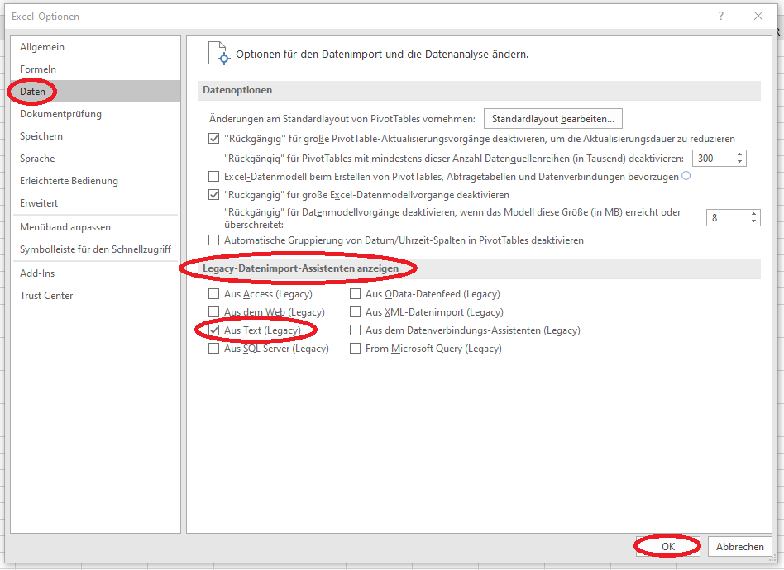Check Aus dem Datenverbindungs-Assistenten (Legacy)
Image resolution: width=784 pixels, height=570 pixels.
pyautogui.click(x=355, y=330)
